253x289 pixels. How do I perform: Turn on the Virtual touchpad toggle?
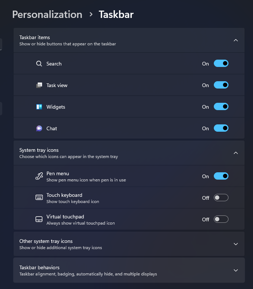coord(221,219)
